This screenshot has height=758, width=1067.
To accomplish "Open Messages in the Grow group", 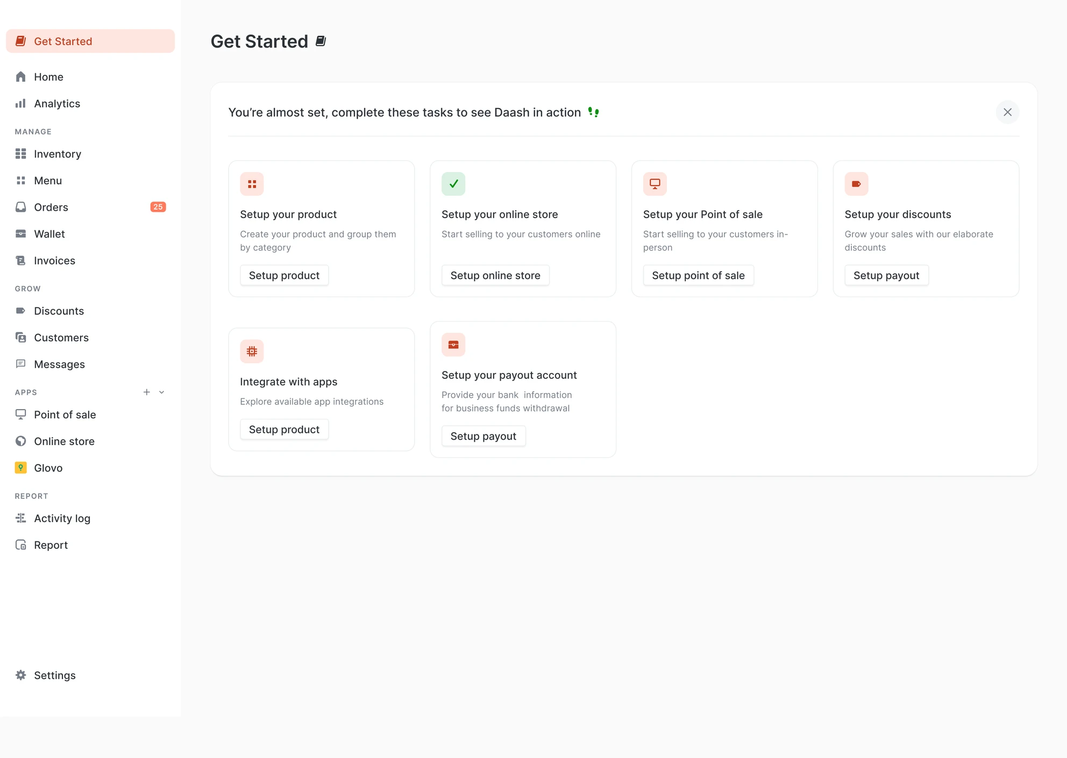I will point(90,364).
